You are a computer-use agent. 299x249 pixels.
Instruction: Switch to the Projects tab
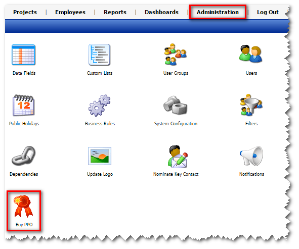point(25,12)
